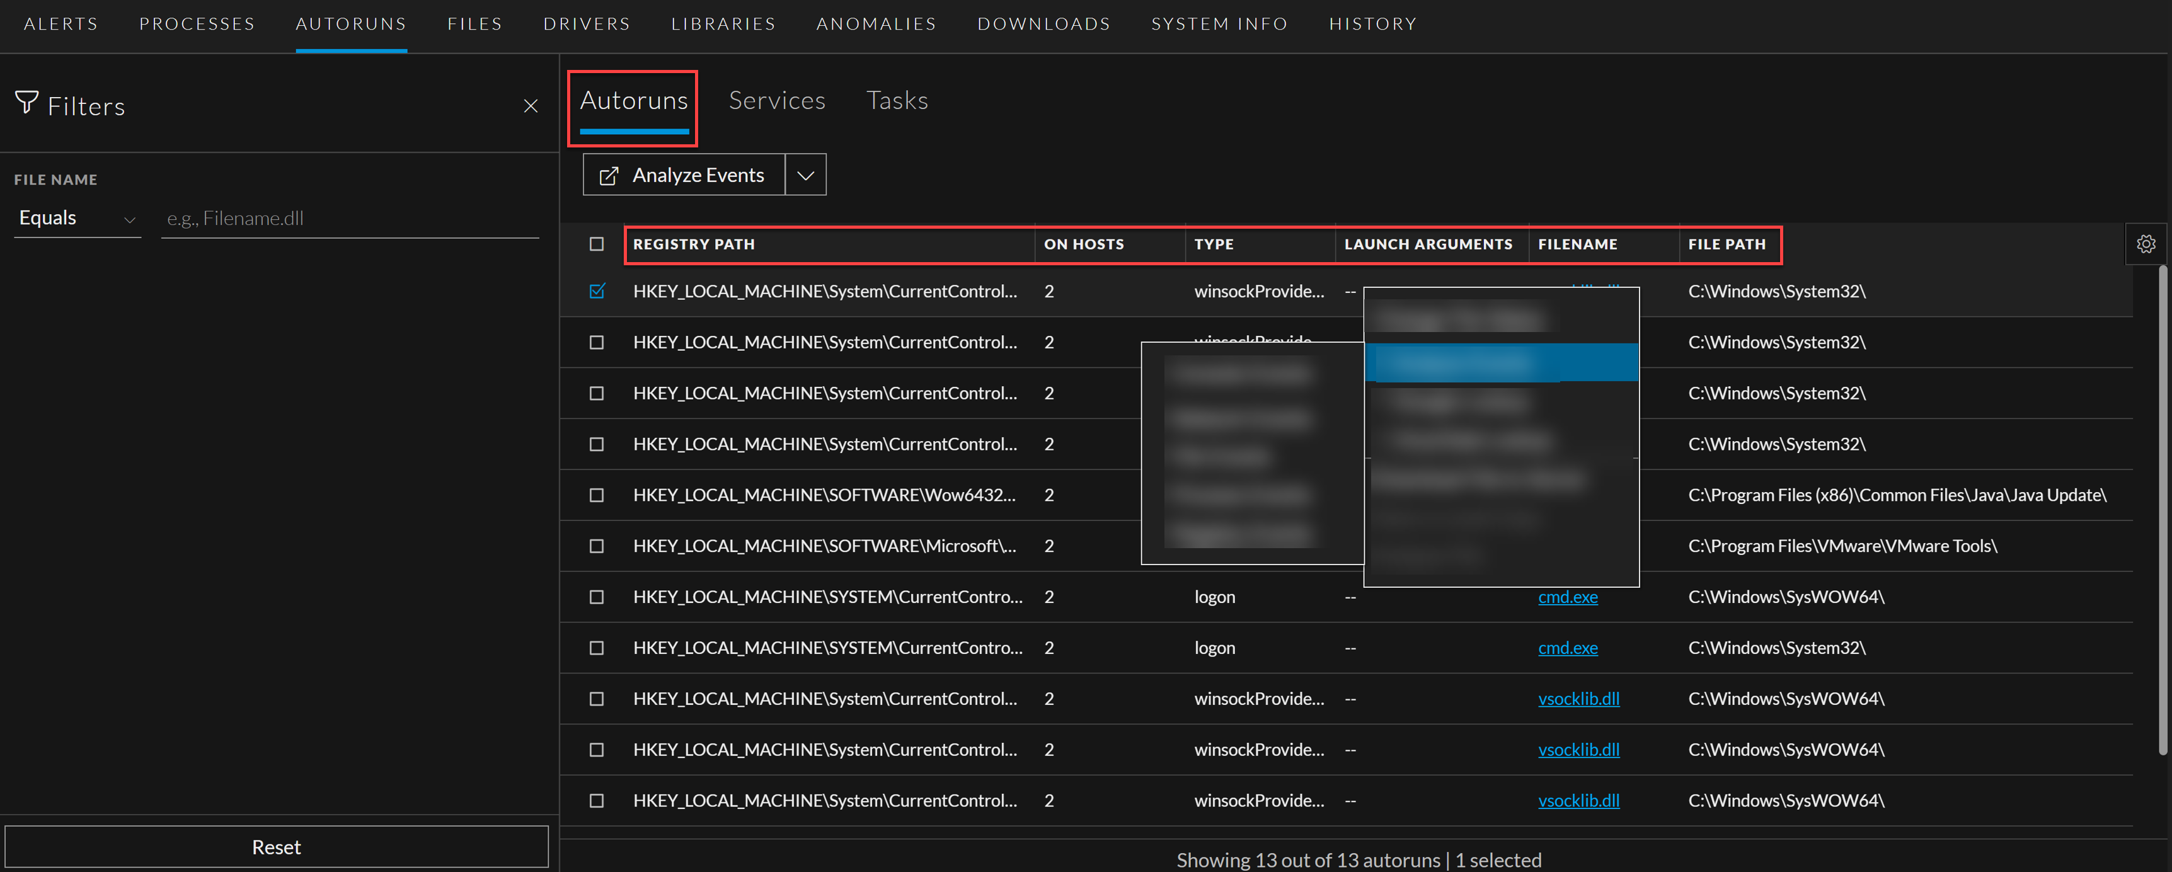The width and height of the screenshot is (2172, 872).
Task: Click the File Name filter input field
Action: click(x=349, y=219)
